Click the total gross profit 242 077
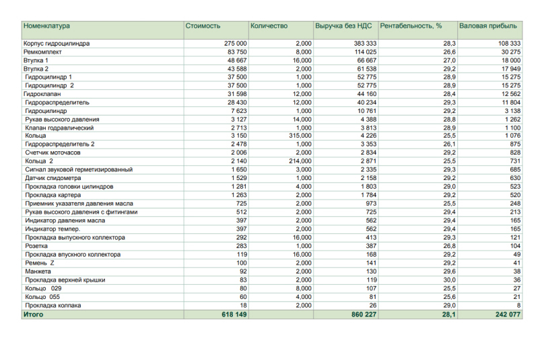 click(x=508, y=314)
